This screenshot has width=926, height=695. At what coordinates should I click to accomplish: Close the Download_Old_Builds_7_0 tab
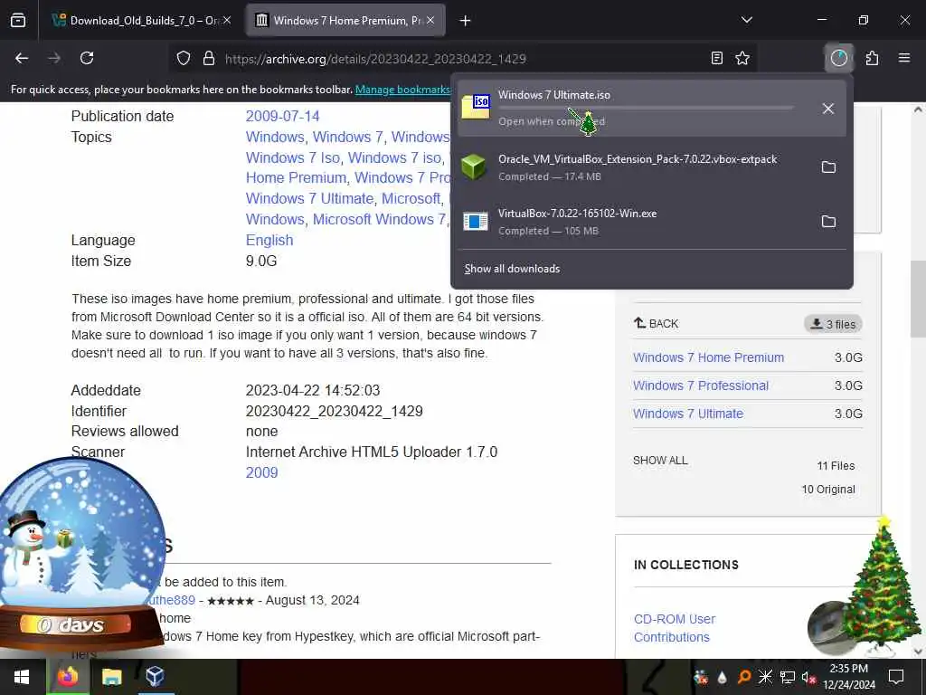(x=227, y=21)
